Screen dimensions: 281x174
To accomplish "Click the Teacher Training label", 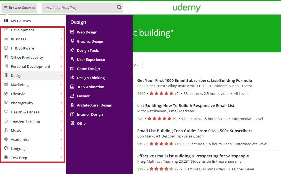I will [x=25, y=121].
